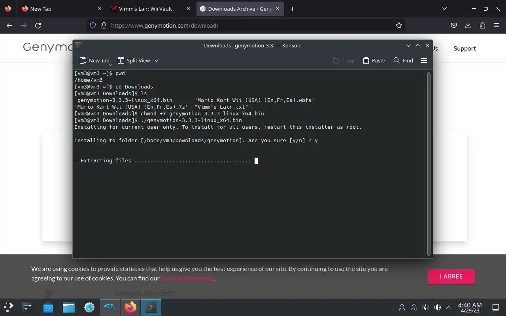The width and height of the screenshot is (506, 316).
Task: Close the New Tab browser tab
Action: tap(99, 9)
